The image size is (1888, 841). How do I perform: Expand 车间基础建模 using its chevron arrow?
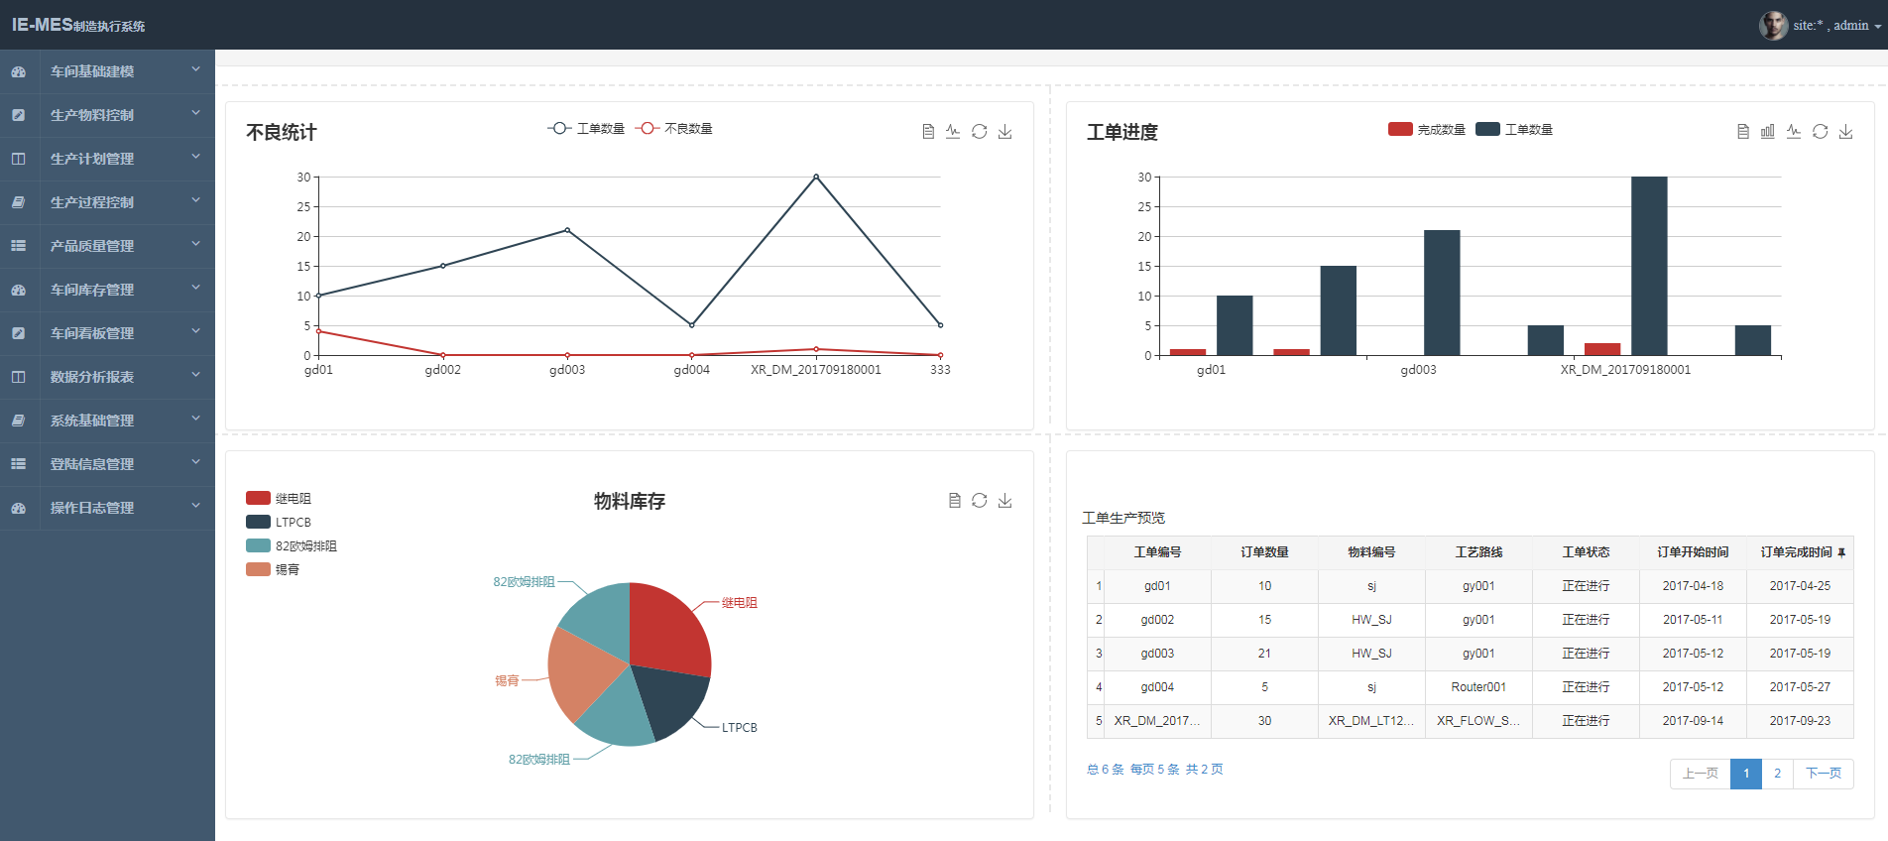coord(195,70)
